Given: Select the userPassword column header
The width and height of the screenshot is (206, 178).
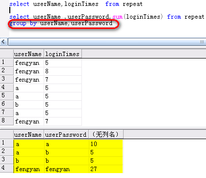Looking at the screenshot, I should (66, 135).
